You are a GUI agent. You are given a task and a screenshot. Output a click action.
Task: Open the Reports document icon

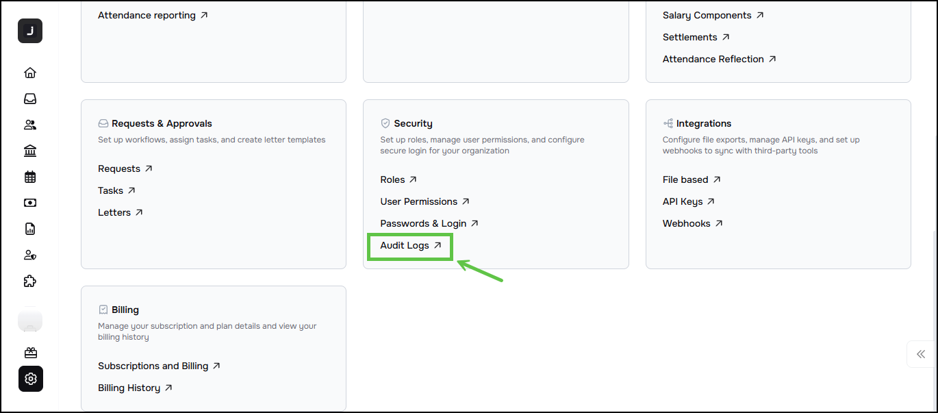30,229
